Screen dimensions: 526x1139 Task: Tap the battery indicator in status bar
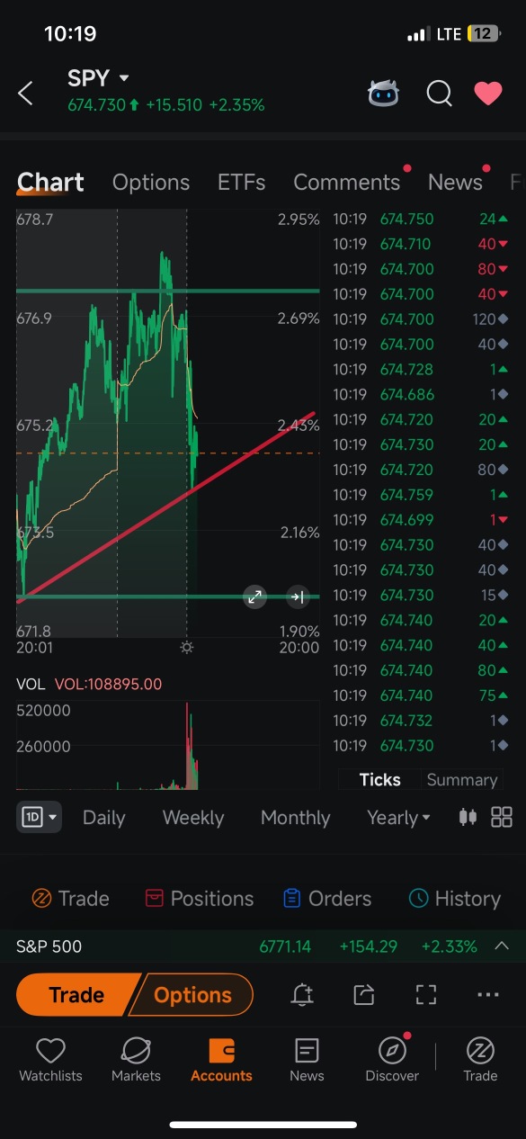tap(483, 34)
